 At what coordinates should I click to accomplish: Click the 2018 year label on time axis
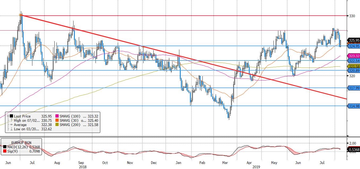[x=82, y=167]
